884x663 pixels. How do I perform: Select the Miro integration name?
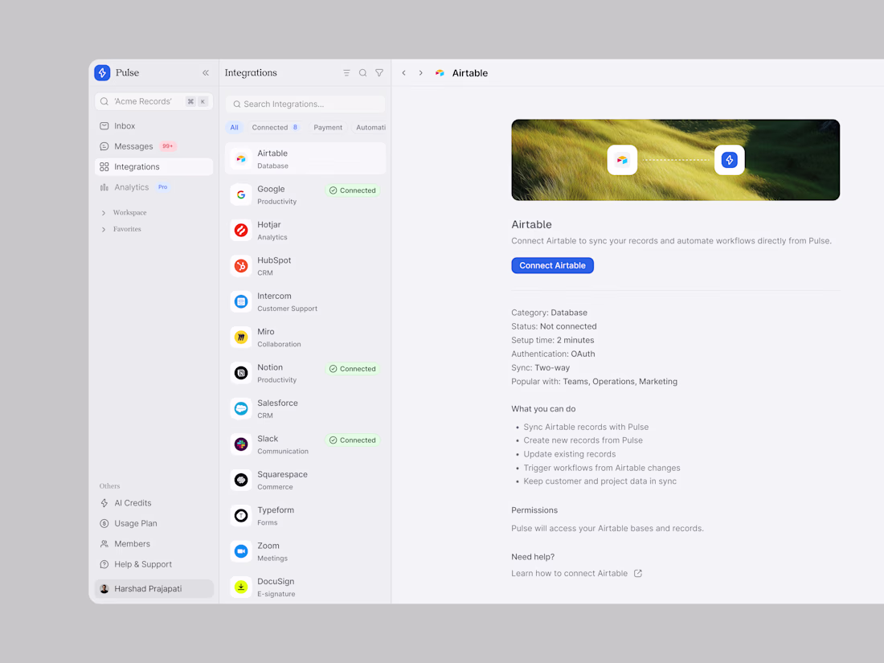coord(265,331)
